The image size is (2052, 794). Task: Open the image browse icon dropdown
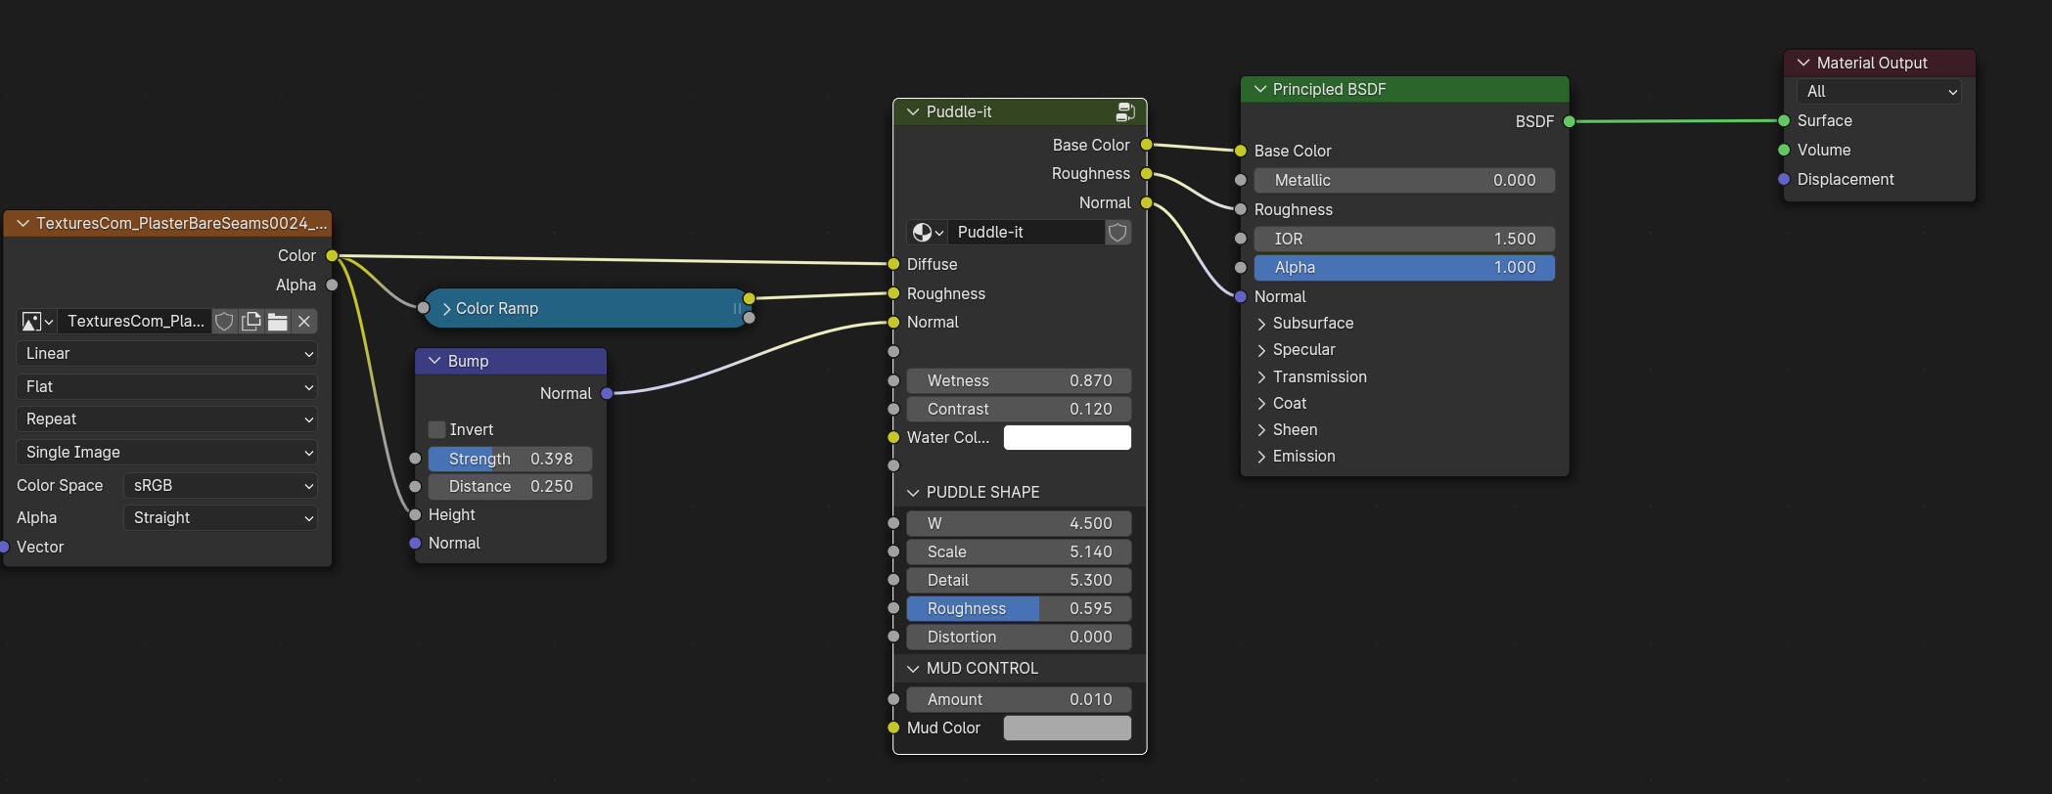coord(37,322)
